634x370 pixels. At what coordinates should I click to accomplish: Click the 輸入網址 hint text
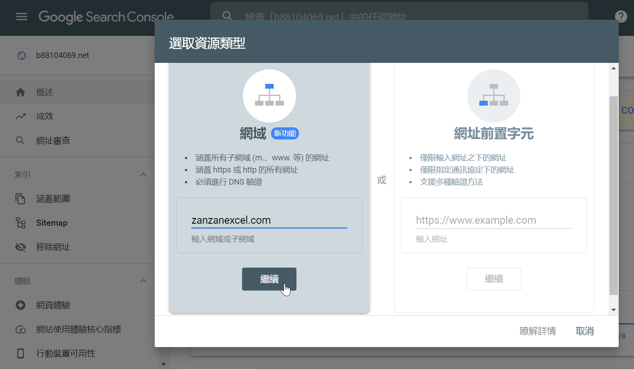pos(432,239)
